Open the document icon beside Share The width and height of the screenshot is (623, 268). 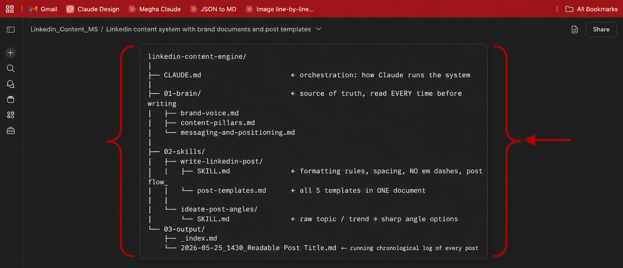click(x=574, y=30)
